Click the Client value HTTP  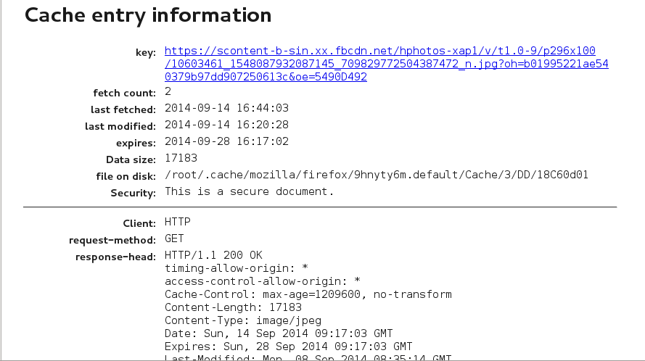pos(178,222)
